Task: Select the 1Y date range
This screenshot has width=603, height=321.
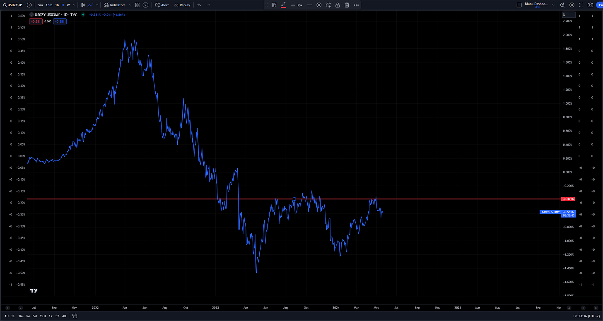Action: tap(51, 316)
